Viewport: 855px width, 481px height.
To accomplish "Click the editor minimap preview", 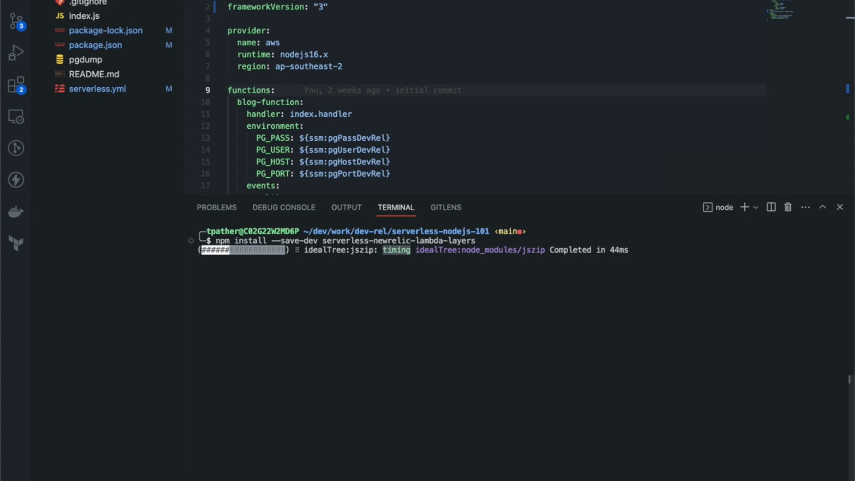I will 780,10.
